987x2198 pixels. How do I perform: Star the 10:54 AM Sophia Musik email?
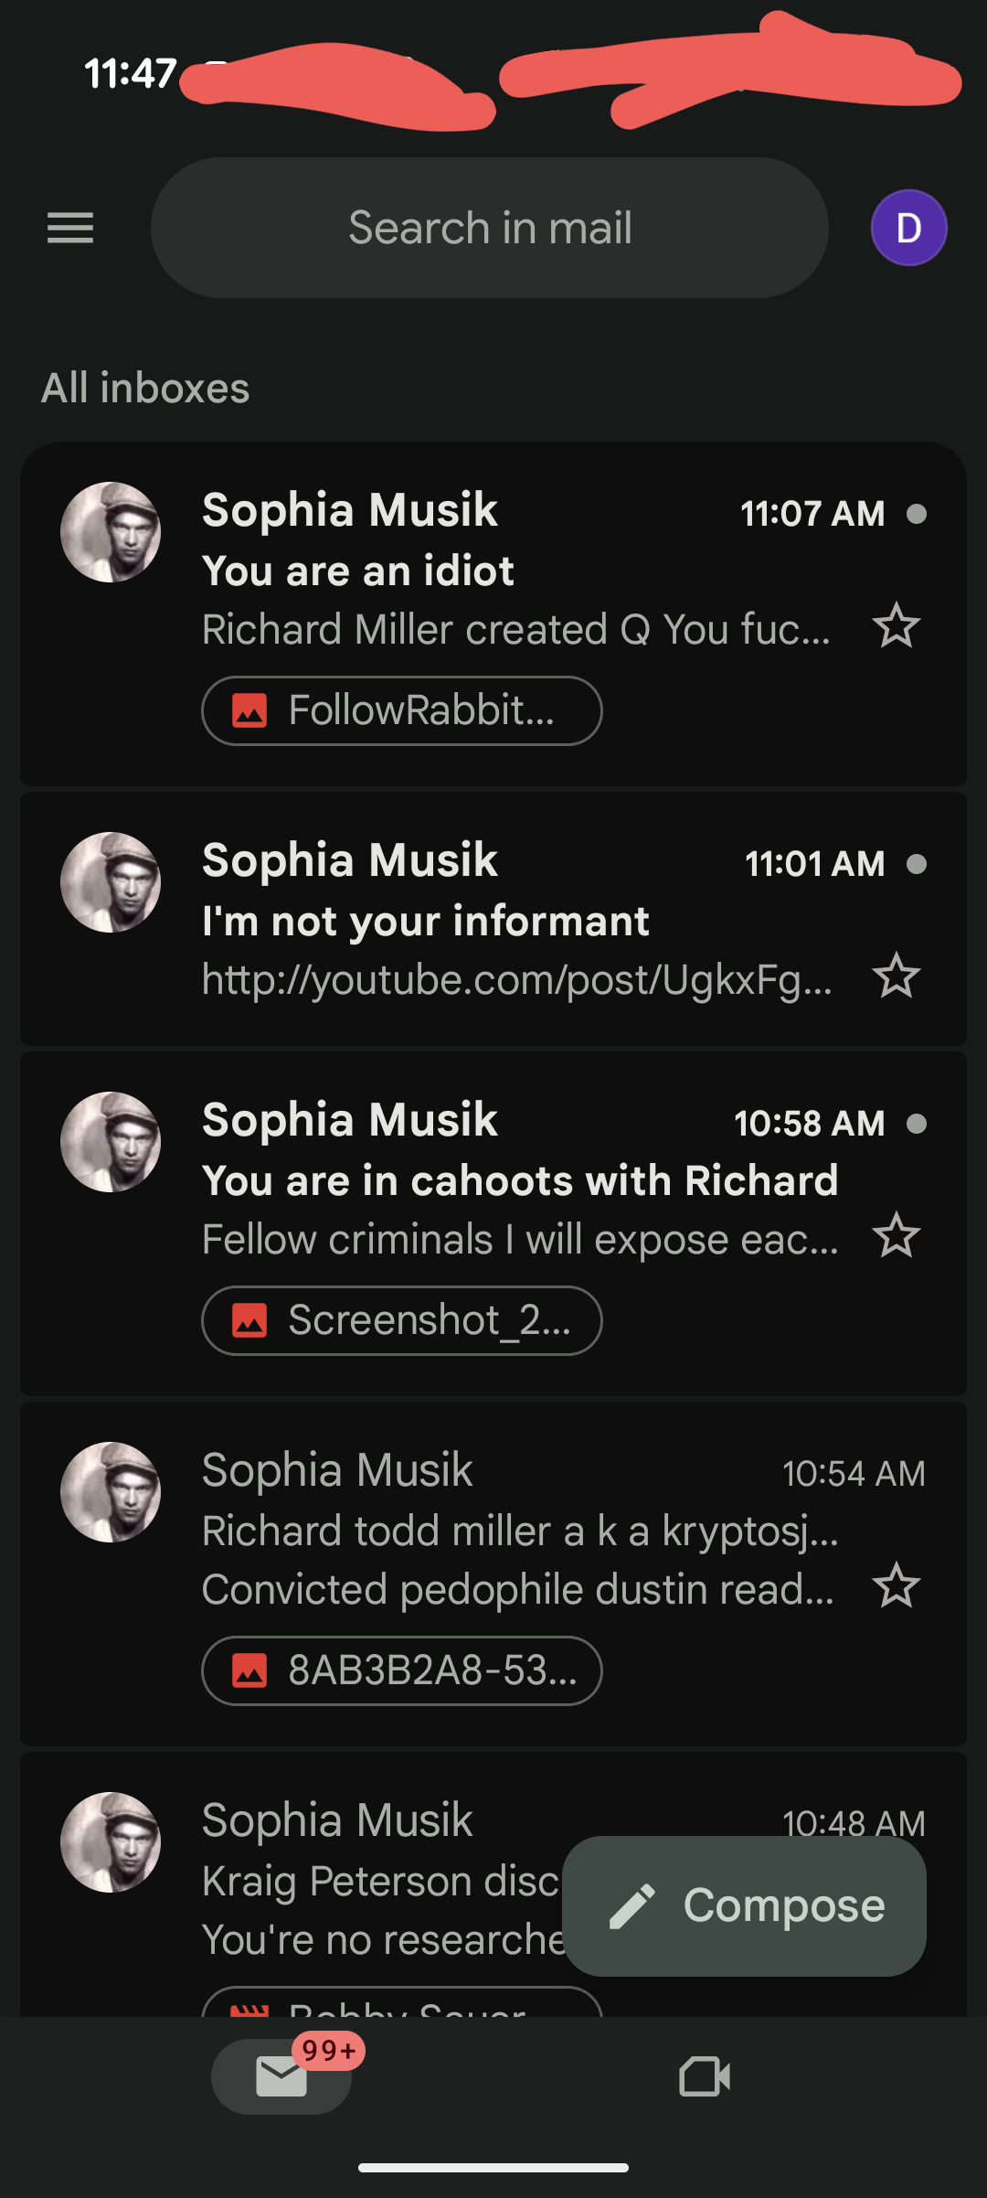click(x=896, y=1585)
